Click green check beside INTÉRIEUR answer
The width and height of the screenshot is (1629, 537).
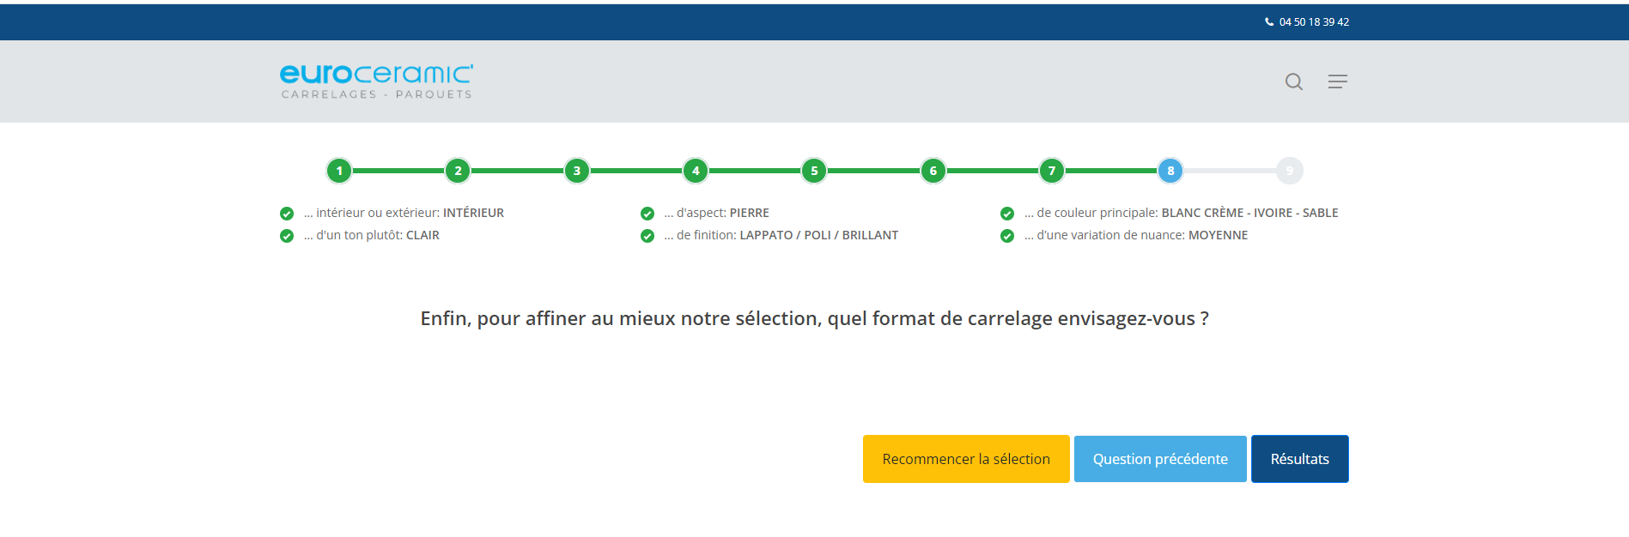point(287,214)
